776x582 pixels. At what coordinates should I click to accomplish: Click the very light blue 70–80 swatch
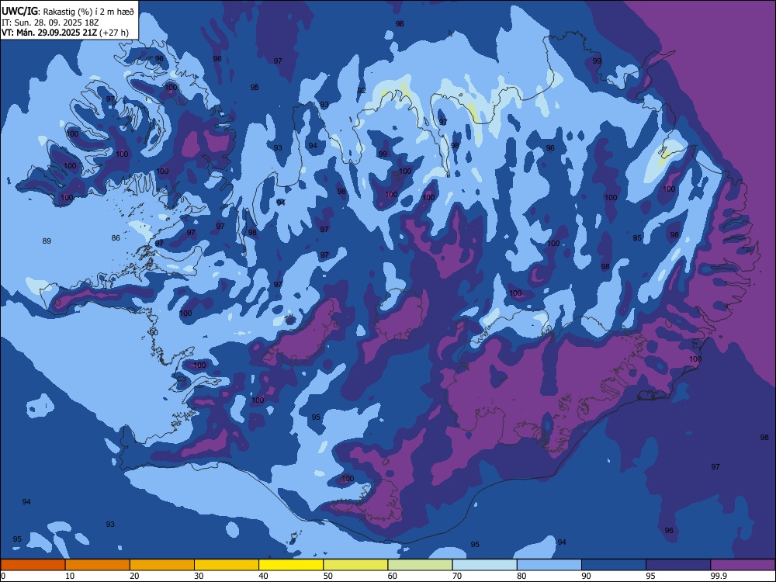point(484,565)
